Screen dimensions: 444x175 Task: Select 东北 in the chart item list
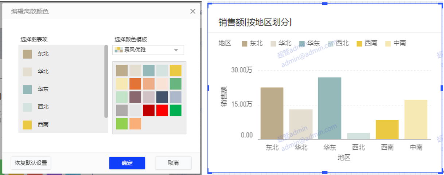tap(43, 54)
